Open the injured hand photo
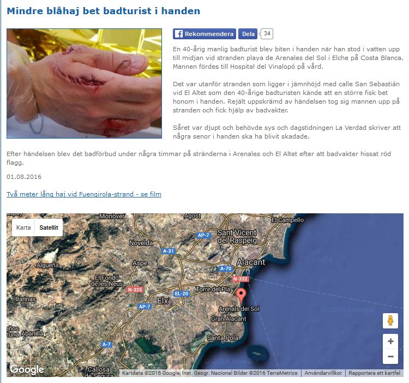 84,83
